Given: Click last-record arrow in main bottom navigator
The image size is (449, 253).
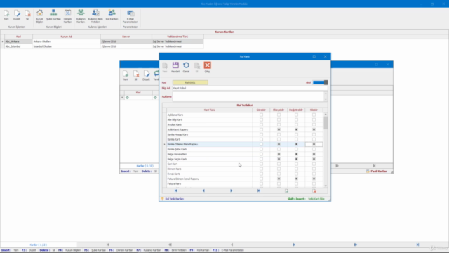Looking at the screenshot, I should tap(417, 245).
